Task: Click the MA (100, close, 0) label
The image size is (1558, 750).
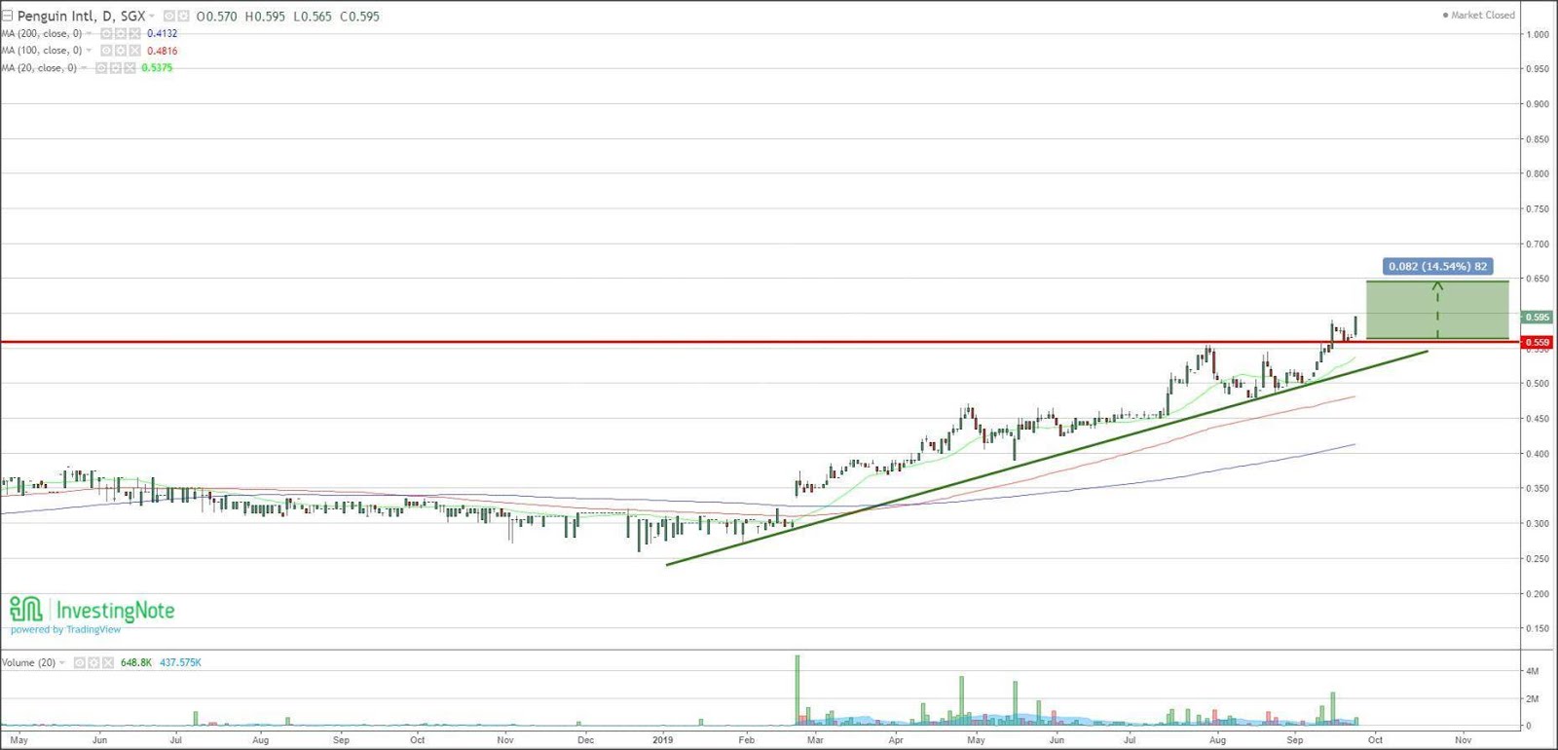Action: click(x=42, y=51)
